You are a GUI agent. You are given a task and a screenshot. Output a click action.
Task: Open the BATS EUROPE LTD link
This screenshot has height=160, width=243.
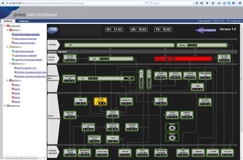coord(26,68)
